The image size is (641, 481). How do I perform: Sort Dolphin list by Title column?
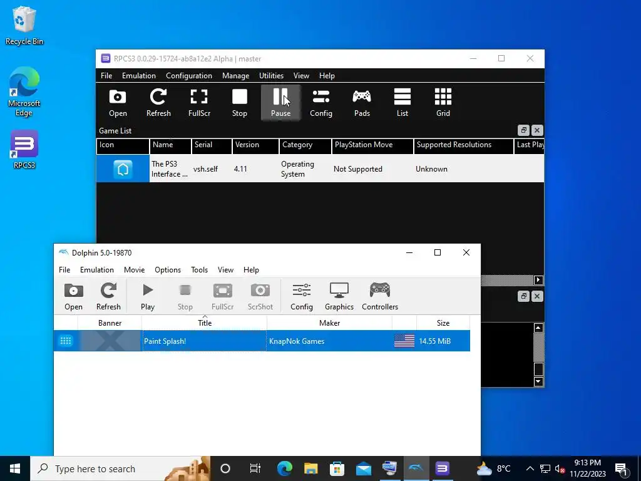205,323
